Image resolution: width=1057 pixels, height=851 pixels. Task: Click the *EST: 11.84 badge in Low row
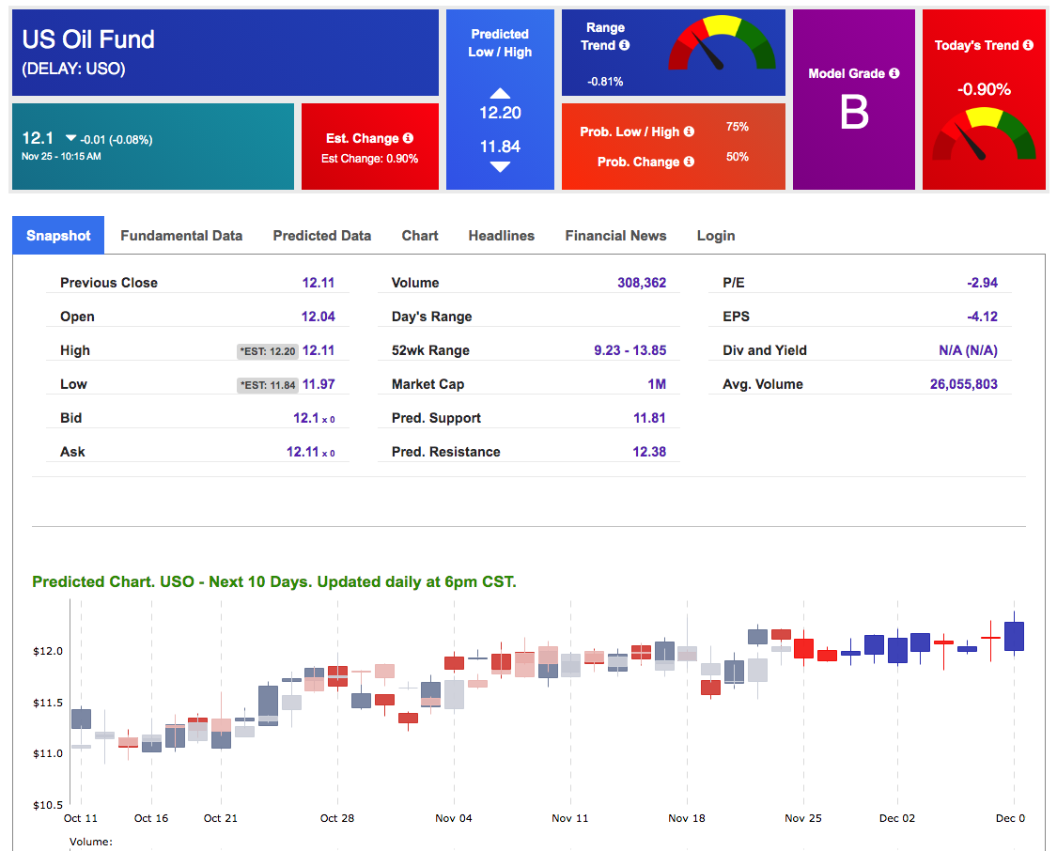(x=268, y=385)
